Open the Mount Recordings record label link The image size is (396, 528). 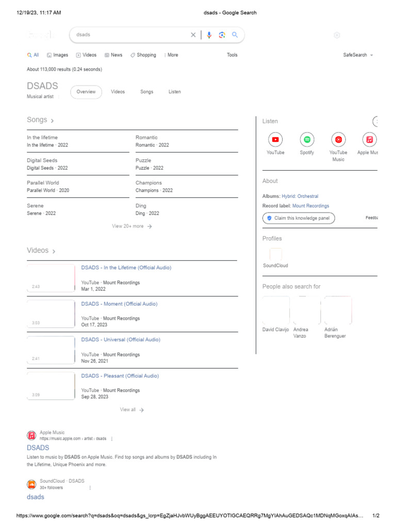click(x=310, y=206)
